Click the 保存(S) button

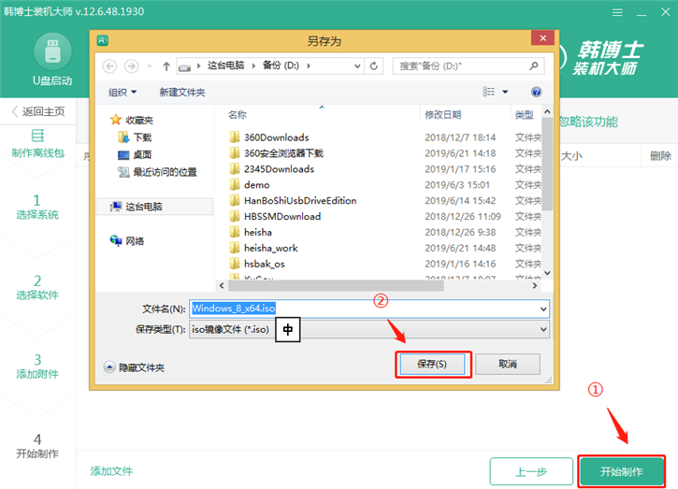click(432, 363)
